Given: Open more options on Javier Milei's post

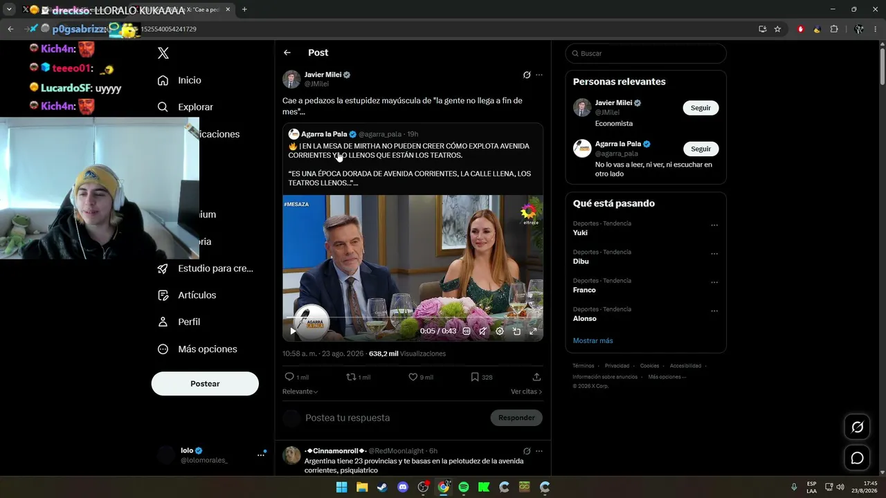Looking at the screenshot, I should tap(539, 75).
